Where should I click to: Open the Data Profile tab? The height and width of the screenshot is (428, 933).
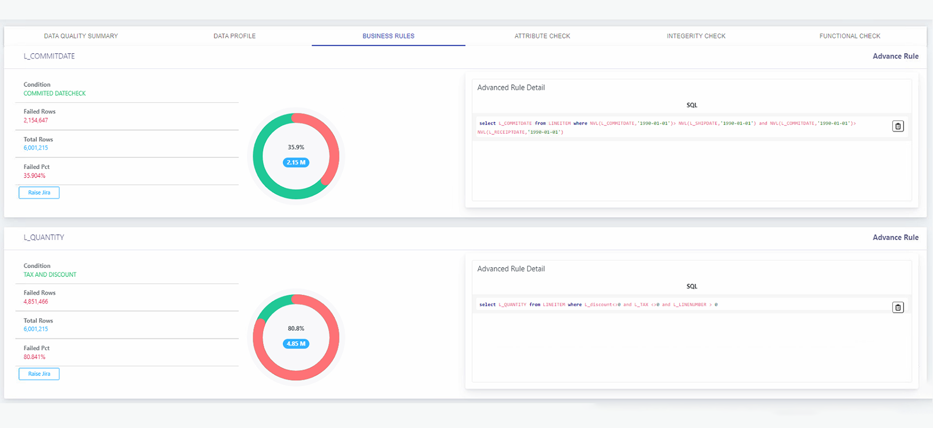(234, 36)
